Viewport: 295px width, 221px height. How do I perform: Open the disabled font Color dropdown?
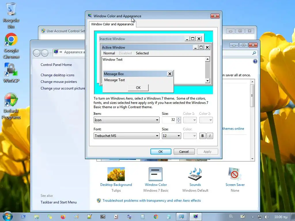[190, 136]
